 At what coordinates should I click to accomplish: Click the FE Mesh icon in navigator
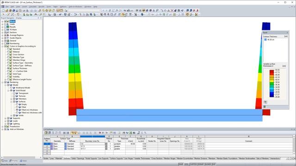8,30
